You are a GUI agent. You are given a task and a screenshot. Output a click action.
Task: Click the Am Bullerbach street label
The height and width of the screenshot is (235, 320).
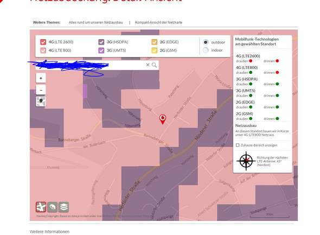click(94, 144)
